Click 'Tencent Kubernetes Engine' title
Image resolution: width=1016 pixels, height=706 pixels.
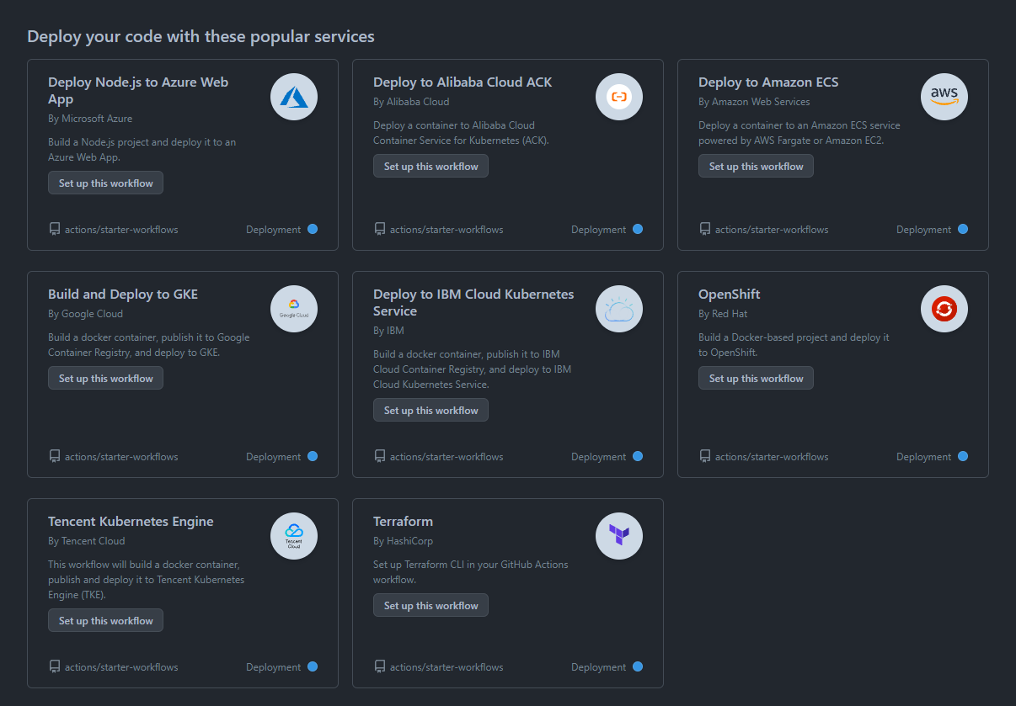click(131, 522)
